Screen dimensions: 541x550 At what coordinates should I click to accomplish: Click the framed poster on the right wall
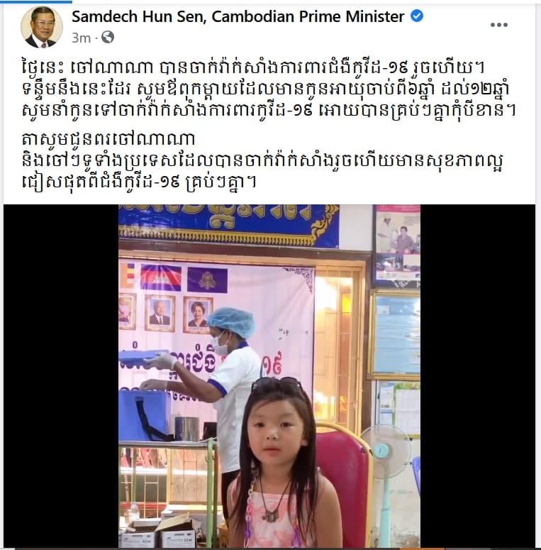tap(396, 246)
